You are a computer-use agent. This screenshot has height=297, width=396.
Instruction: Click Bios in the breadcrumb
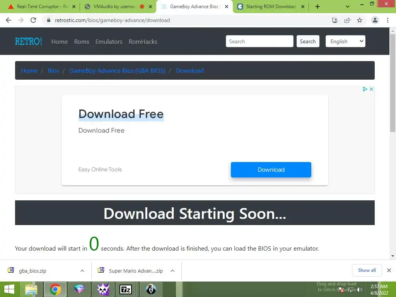(x=53, y=71)
